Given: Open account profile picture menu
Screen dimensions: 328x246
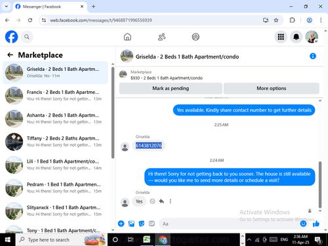Looking at the screenshot, I should pyautogui.click(x=312, y=37).
